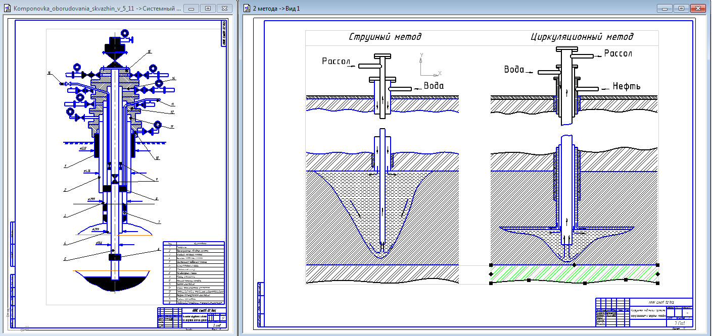Click the title block stamp of right drawing
Viewport: 712px width, 336px height.
[644, 313]
